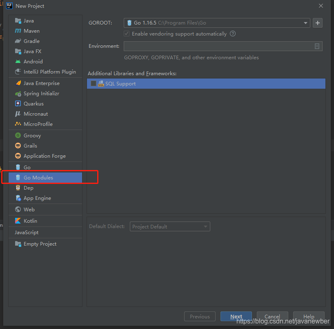Click the Maven m icon
Image resolution: width=334 pixels, height=329 pixels.
[18, 31]
